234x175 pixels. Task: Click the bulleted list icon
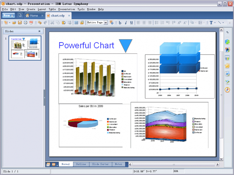point(157,23)
